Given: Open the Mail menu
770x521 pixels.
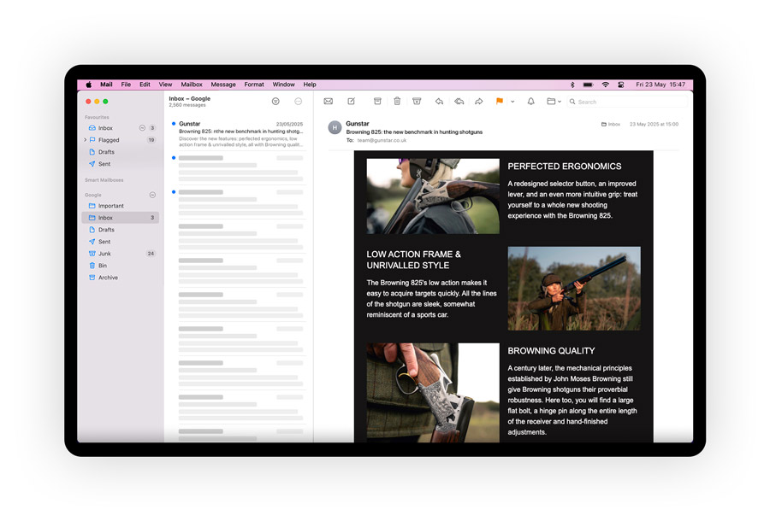Looking at the screenshot, I should coord(106,85).
